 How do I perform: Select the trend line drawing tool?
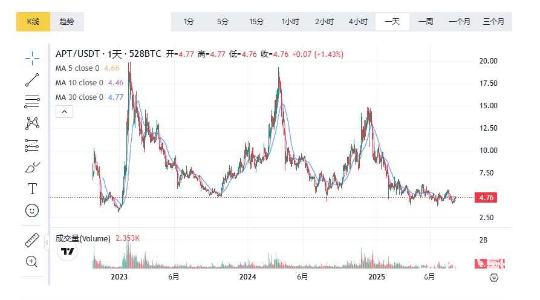pos(32,80)
